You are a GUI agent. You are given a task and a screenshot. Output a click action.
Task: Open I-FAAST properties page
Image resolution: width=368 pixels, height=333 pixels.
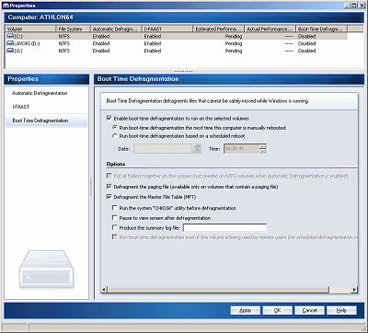(21, 107)
